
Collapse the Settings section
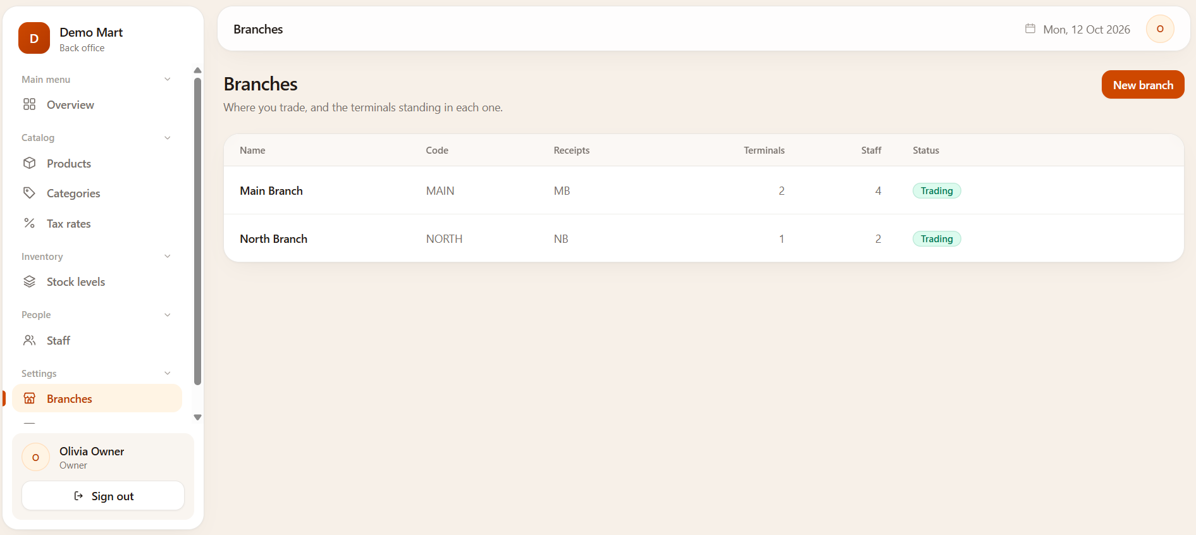pyautogui.click(x=168, y=373)
